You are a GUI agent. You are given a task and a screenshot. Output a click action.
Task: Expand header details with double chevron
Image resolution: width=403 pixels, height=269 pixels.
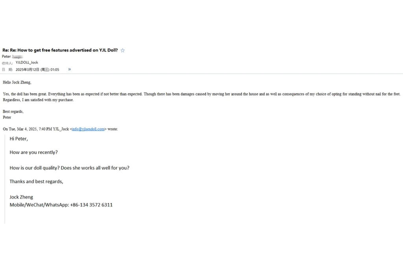coord(69,69)
